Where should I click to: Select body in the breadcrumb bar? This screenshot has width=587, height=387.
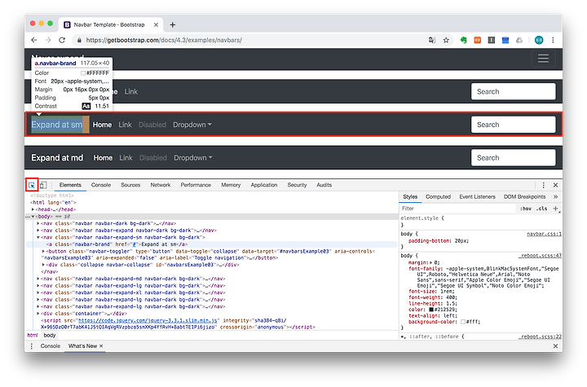50,336
